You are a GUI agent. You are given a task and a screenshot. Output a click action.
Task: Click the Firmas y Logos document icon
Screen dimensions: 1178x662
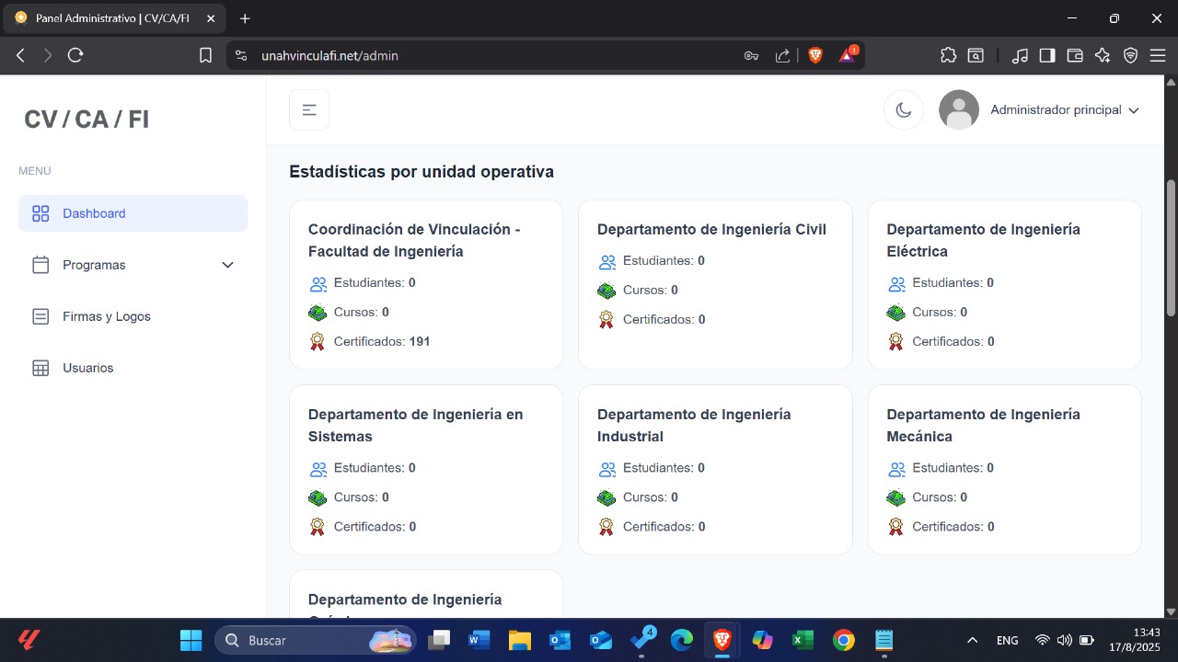click(x=40, y=316)
